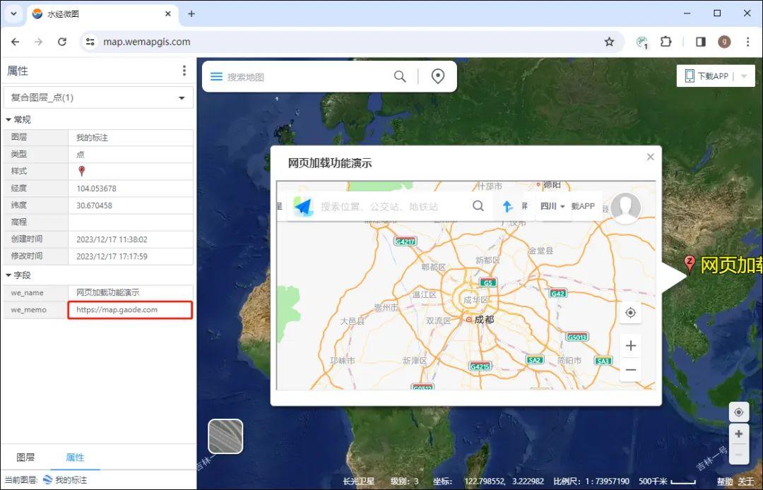Open the tab search chevron dropdown
763x490 pixels.
pyautogui.click(x=13, y=13)
